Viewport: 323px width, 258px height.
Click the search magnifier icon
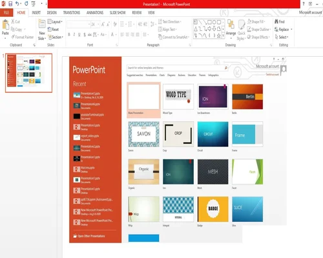tap(226, 68)
